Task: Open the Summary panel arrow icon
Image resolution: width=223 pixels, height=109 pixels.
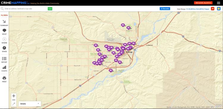Action: click(4, 22)
